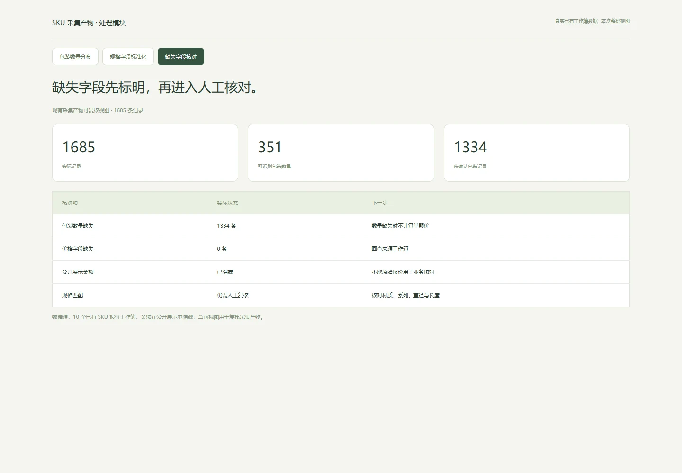Click the 真实已有工作簿数据 header note
This screenshot has height=473, width=682.
(x=592, y=21)
